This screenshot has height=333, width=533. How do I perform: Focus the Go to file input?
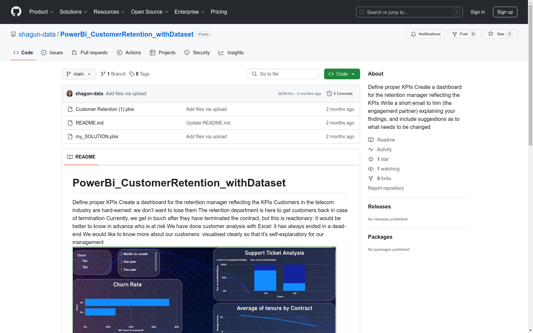point(283,74)
